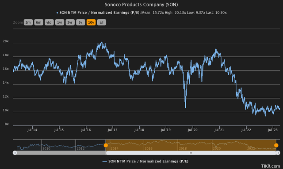Set zoom range to 3m
283x169 pixels.
[28, 22]
